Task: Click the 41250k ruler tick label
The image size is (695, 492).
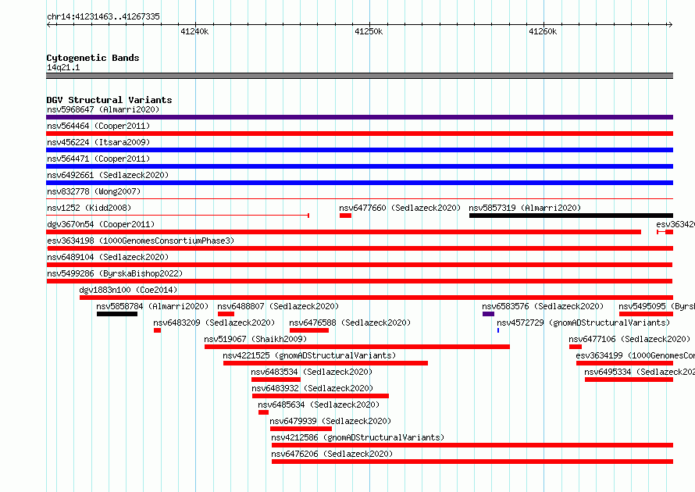Action: pos(369,31)
